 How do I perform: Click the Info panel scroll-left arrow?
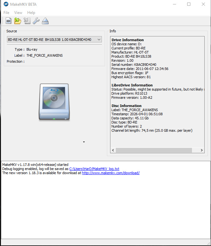(x=113, y=150)
